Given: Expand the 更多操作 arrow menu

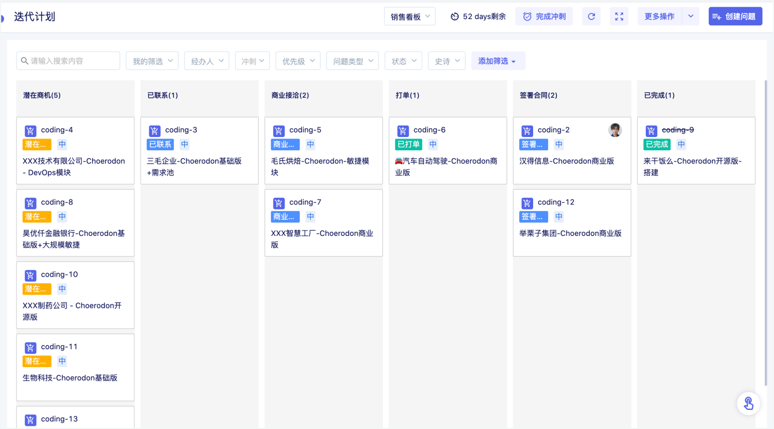Looking at the screenshot, I should point(691,16).
